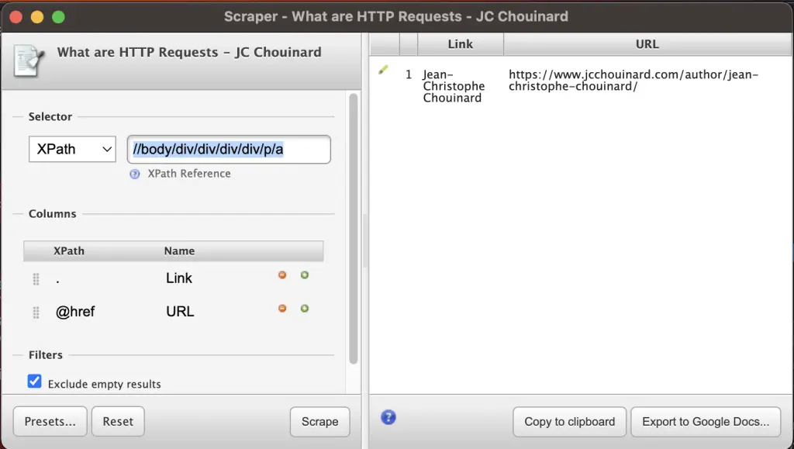Click the XPath header in Columns table
This screenshot has width=794, height=449.
pos(69,251)
